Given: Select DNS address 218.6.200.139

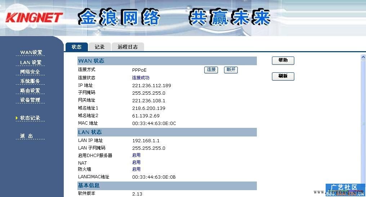Looking at the screenshot, I should point(149,108).
